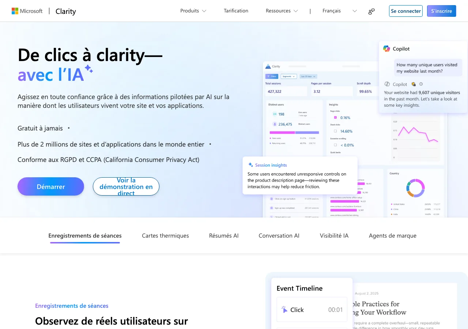Switch to the Résumés AI tab
The image size is (468, 329).
click(224, 236)
